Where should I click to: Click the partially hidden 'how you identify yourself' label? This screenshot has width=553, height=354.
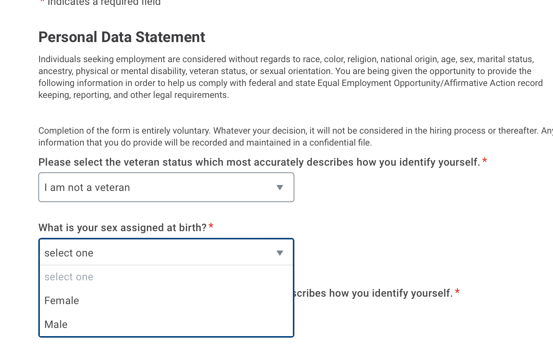pos(372,293)
